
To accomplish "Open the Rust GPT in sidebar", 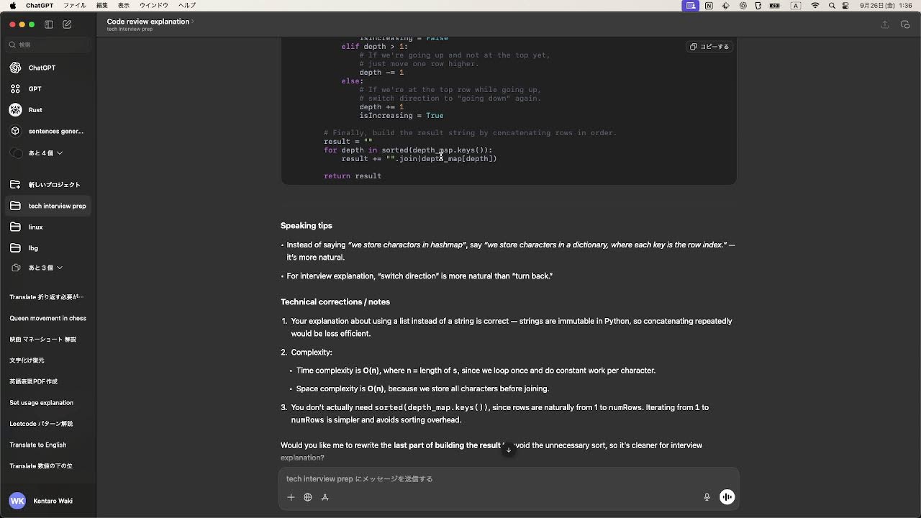I will 48,110.
